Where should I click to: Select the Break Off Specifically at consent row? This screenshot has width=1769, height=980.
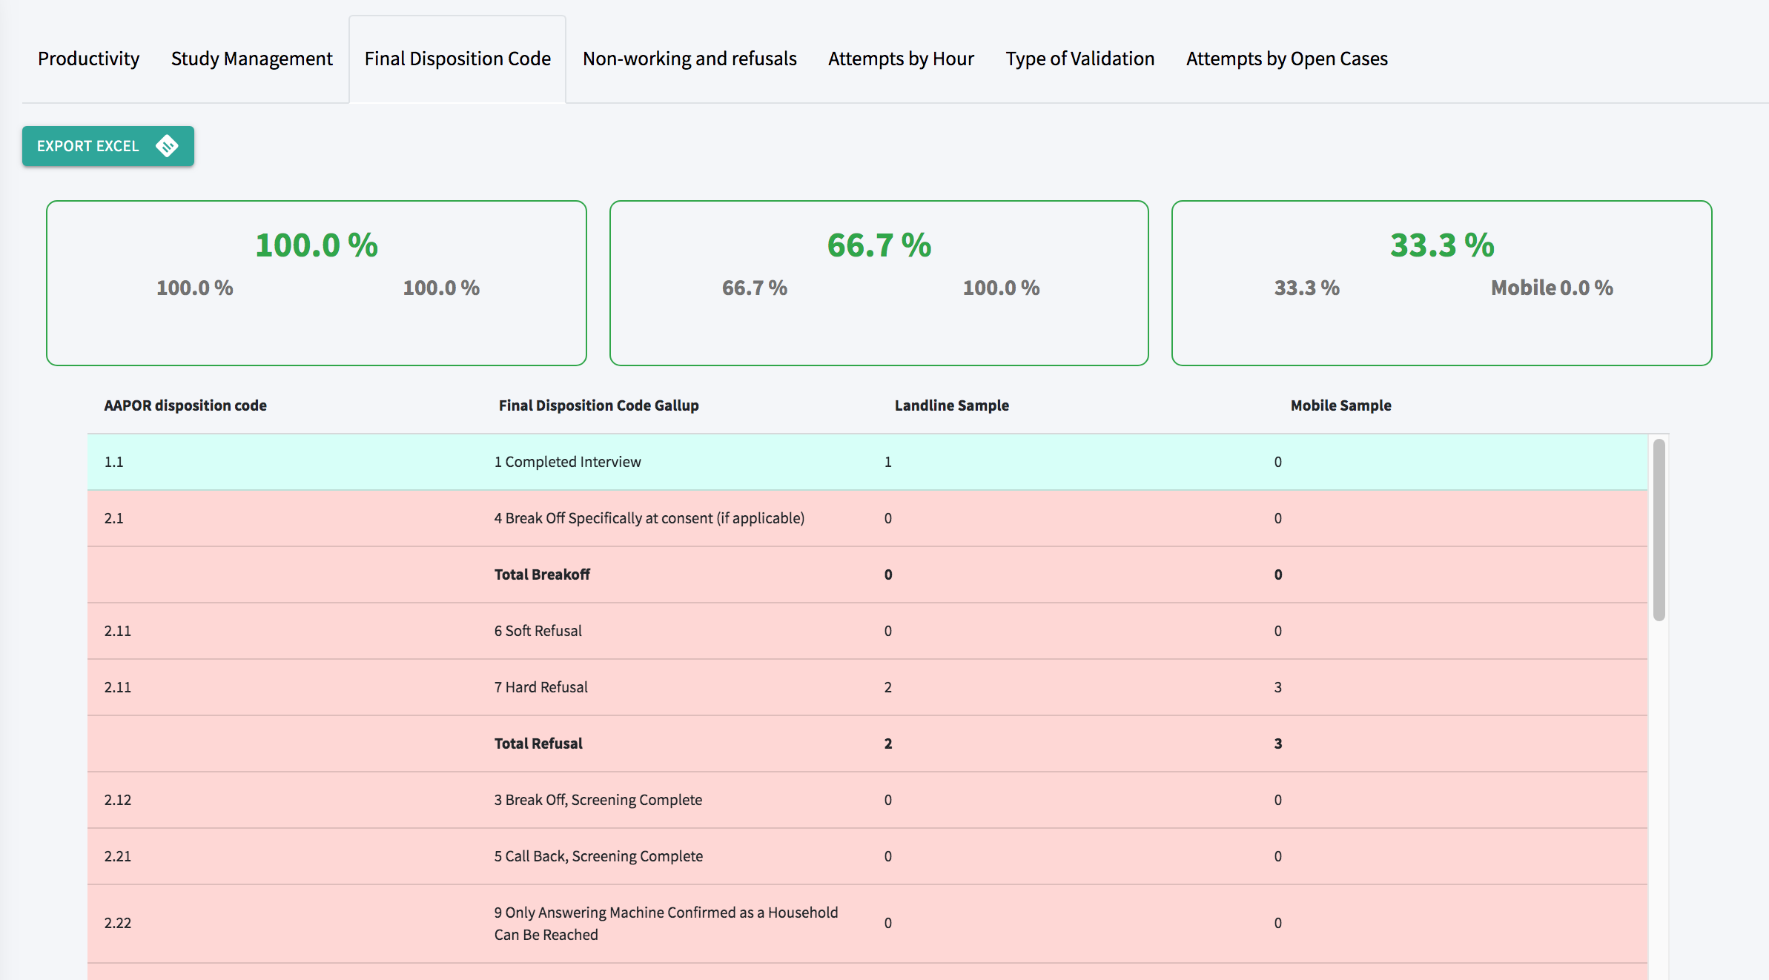867,518
